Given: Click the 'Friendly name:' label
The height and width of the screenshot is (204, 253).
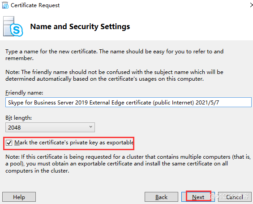Looking at the screenshot, I should 24,93.
